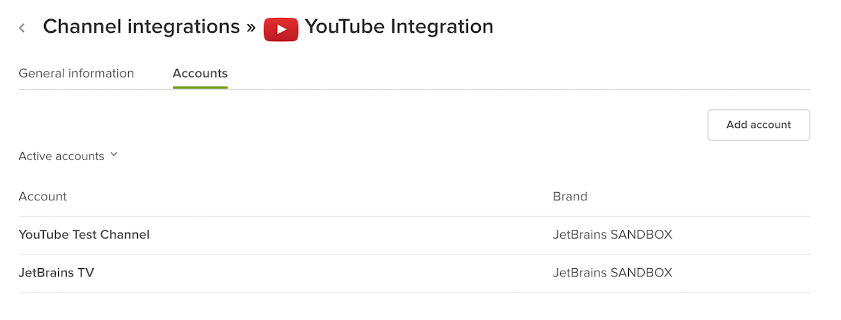
Task: Open the Channel integrations breadcrumb link
Action: tap(141, 27)
